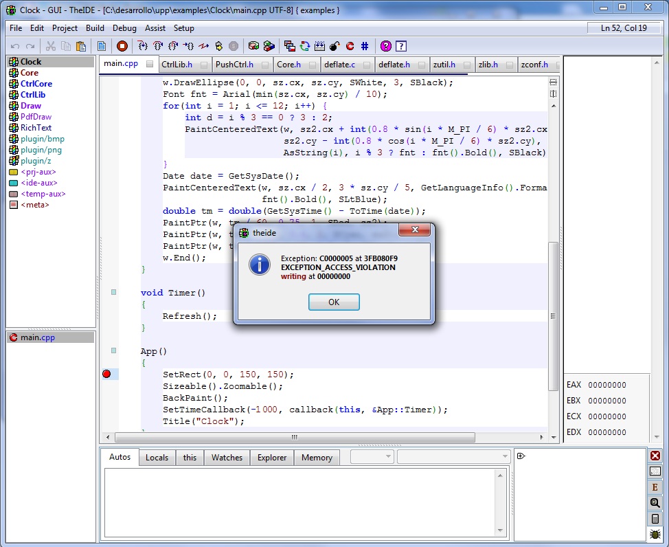Click the bomb icon in the toolbar
Image resolution: width=669 pixels, height=547 pixels.
tap(334, 46)
